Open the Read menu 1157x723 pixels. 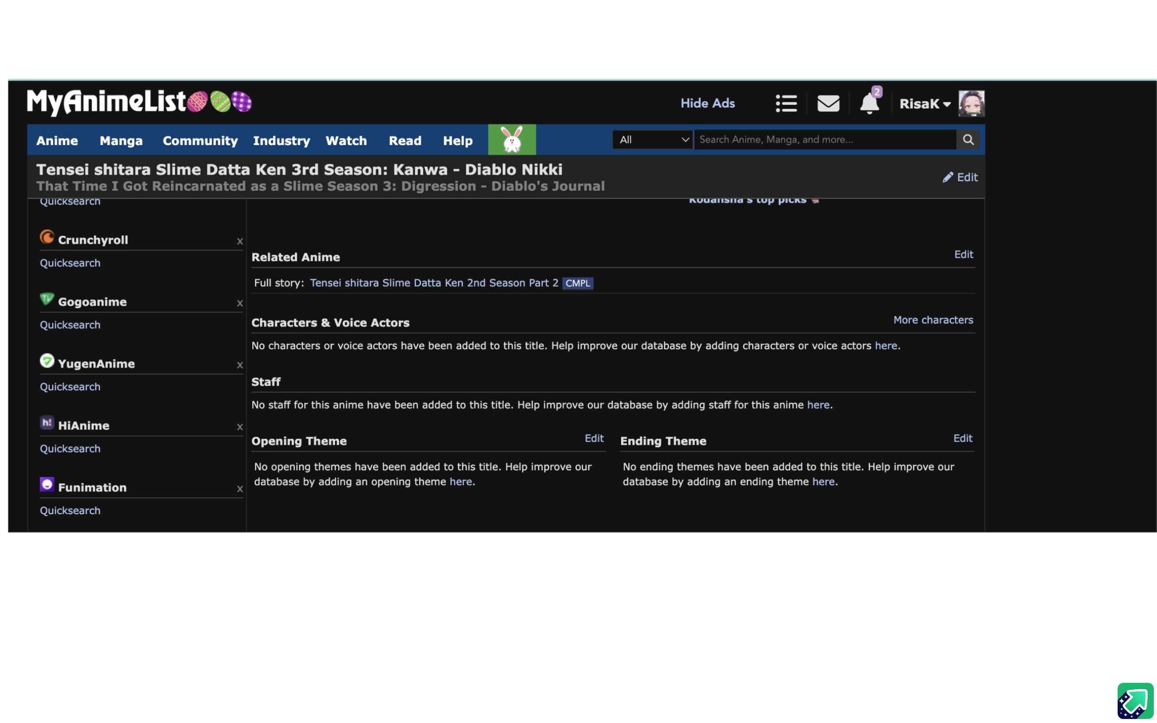click(x=405, y=141)
